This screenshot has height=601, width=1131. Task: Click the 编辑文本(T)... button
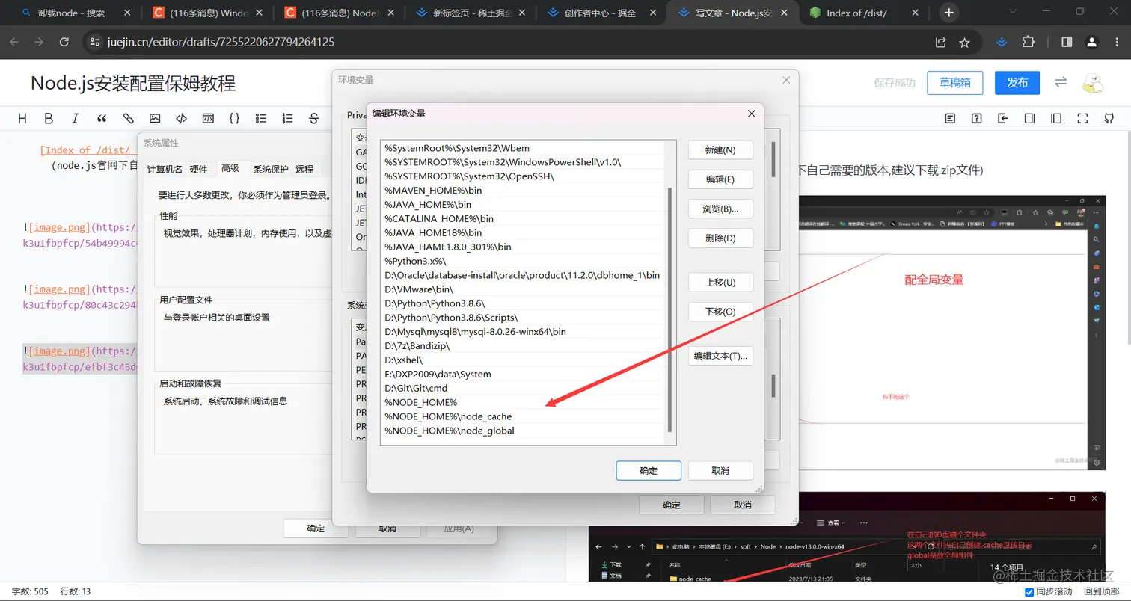(x=720, y=356)
